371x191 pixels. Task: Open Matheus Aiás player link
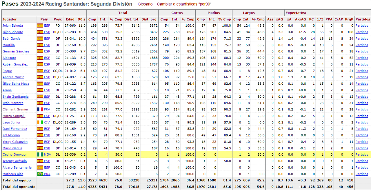pos(13,174)
